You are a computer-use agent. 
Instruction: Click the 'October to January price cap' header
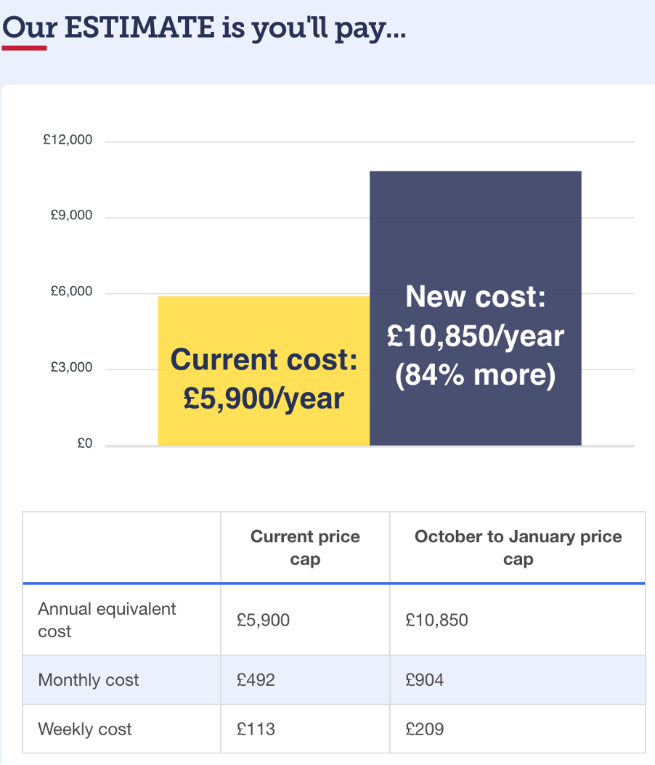click(x=518, y=547)
